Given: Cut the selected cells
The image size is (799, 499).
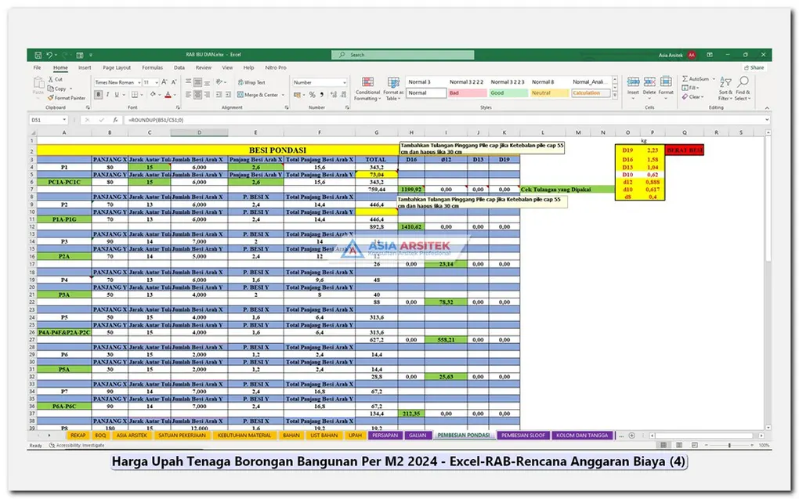Looking at the screenshot, I should [56, 80].
